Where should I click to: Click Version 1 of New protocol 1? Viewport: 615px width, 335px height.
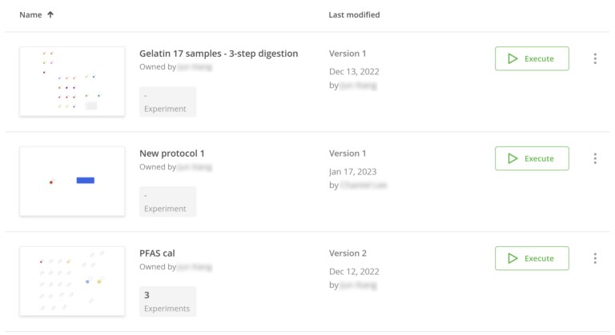pyautogui.click(x=348, y=154)
